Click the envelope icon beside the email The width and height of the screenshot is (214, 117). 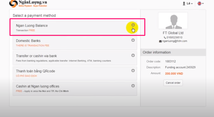[x=160, y=41]
